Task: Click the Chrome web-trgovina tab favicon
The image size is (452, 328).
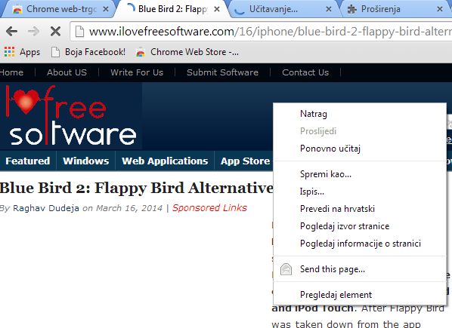Action: point(17,10)
